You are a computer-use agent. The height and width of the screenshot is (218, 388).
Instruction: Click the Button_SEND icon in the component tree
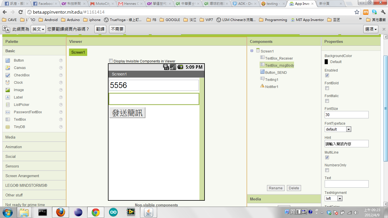(262, 72)
